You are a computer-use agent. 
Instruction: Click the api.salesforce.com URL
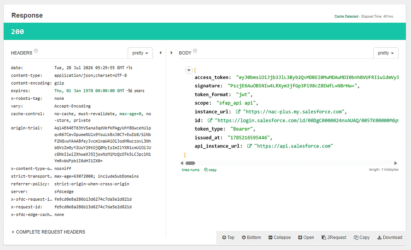pos(293,146)
